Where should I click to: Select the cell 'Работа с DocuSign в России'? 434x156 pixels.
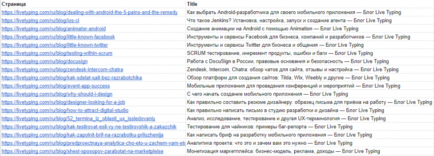pyautogui.click(x=310, y=61)
